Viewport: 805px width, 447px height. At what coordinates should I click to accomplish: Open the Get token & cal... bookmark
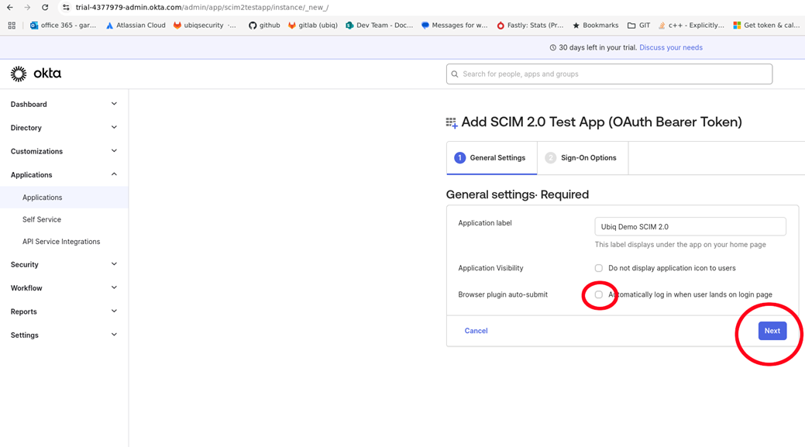pyautogui.click(x=766, y=25)
